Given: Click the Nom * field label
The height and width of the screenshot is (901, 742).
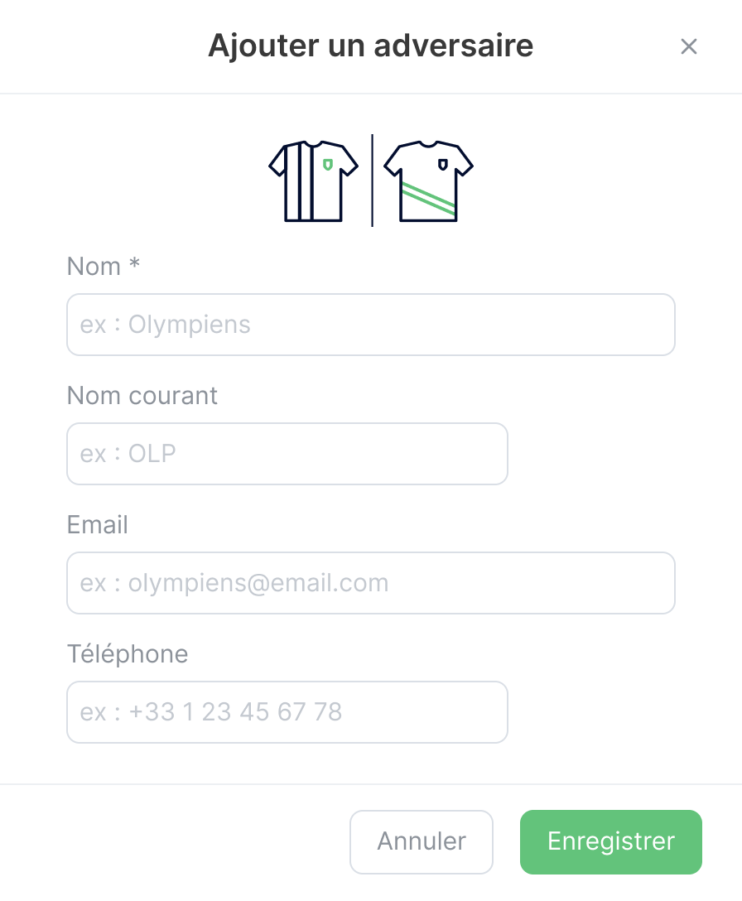Looking at the screenshot, I should click(x=103, y=266).
